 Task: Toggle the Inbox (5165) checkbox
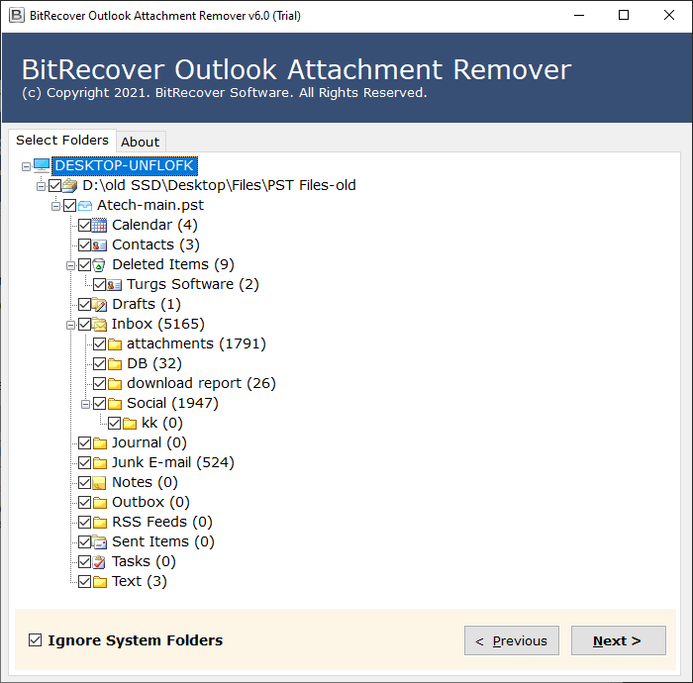84,325
